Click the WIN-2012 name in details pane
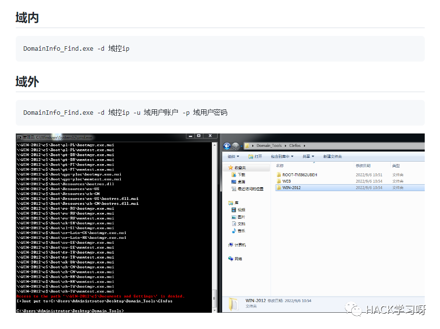 [255, 300]
